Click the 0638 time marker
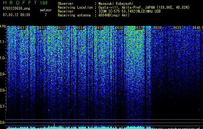 pyautogui.click(x=158, y=28)
